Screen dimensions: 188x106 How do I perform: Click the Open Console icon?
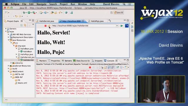(x=126, y=67)
